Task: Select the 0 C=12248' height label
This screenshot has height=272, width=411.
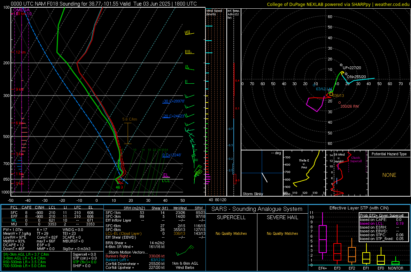Action: 172,155
